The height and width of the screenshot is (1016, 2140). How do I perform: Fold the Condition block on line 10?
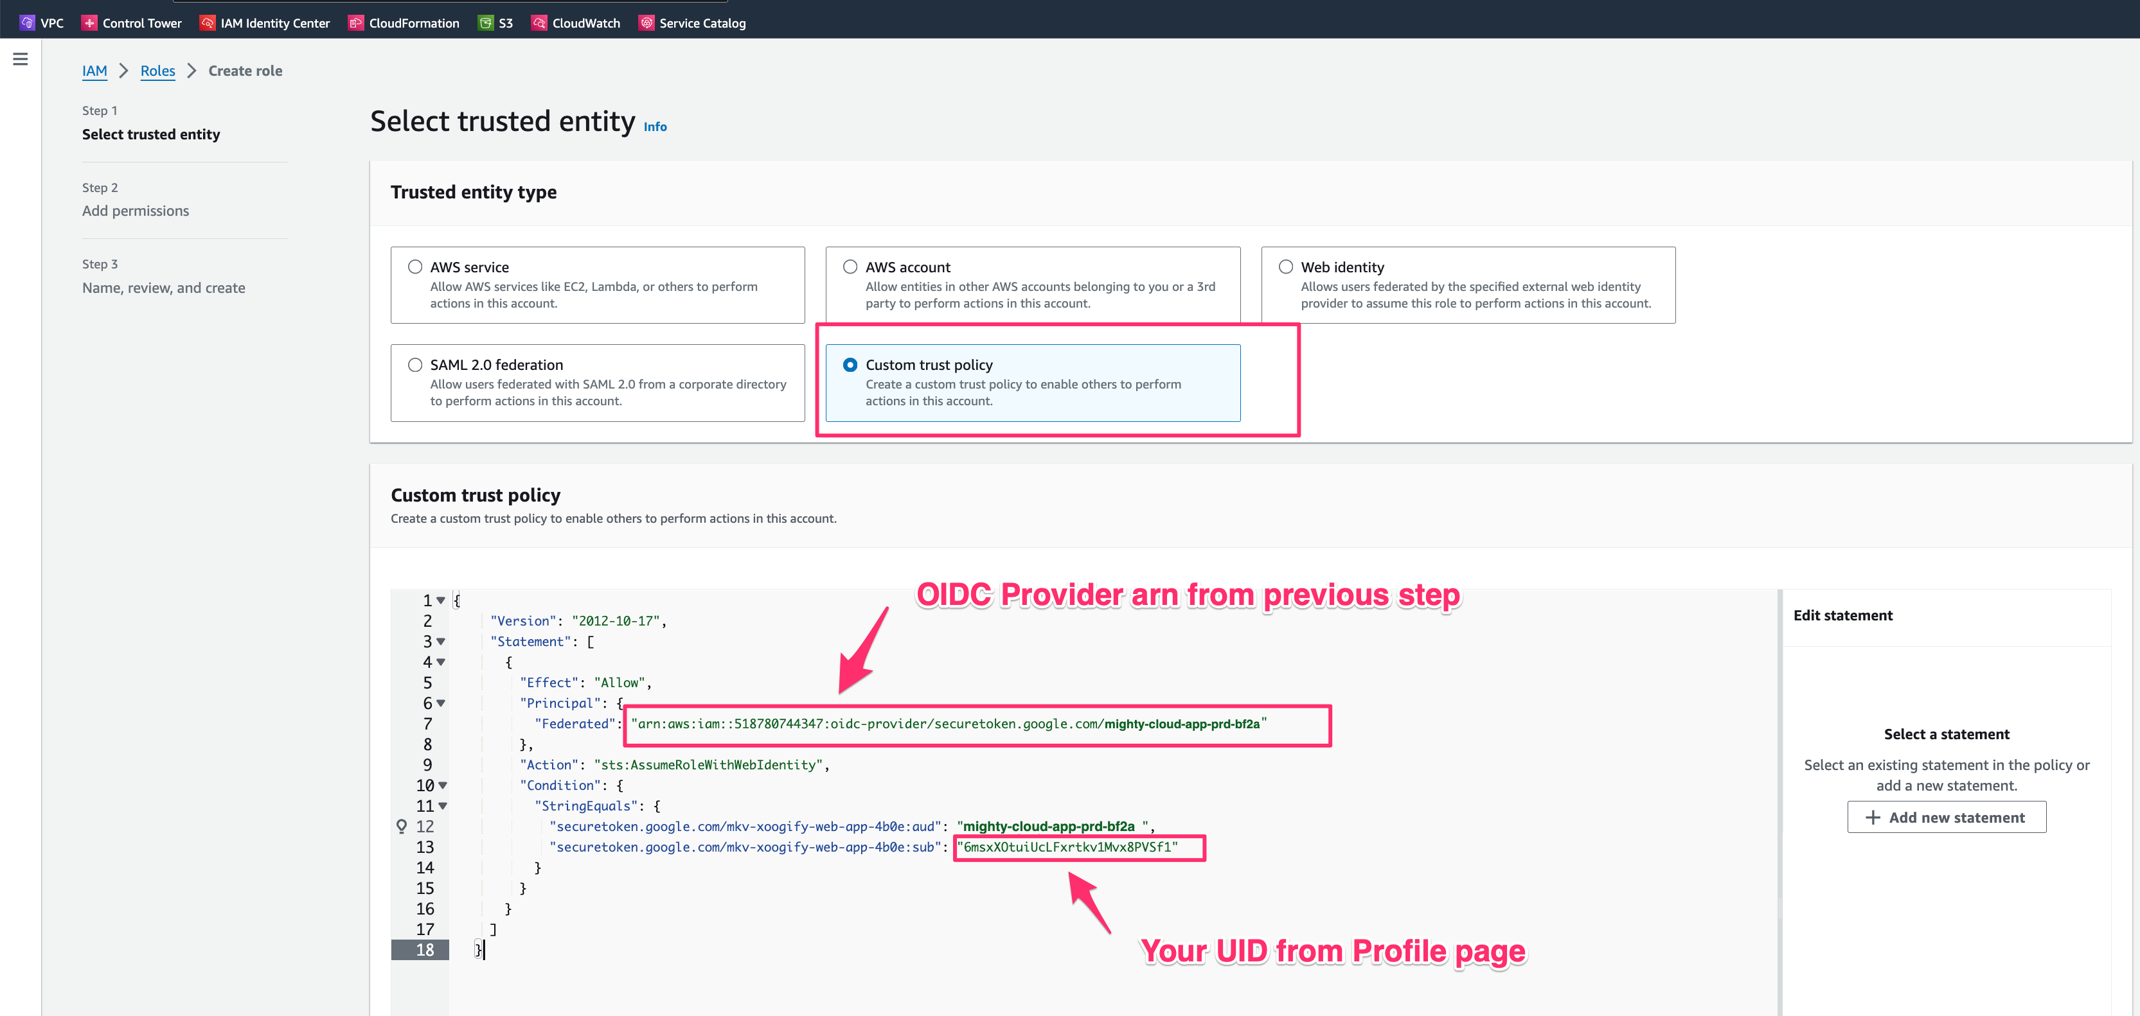tap(443, 785)
